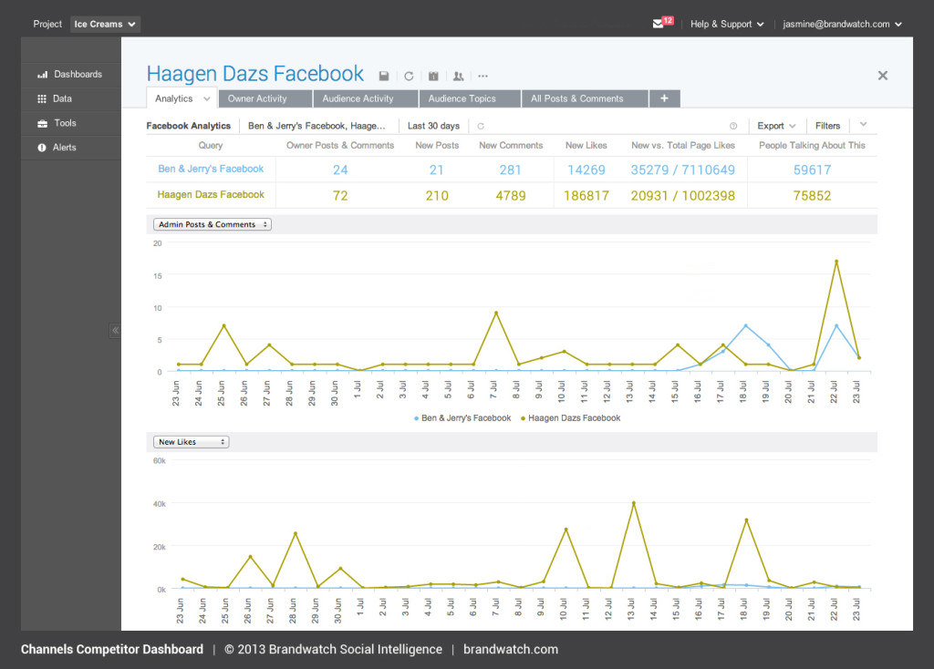The height and width of the screenshot is (669, 934).
Task: Open the Last 30 days date range
Action: 433,126
